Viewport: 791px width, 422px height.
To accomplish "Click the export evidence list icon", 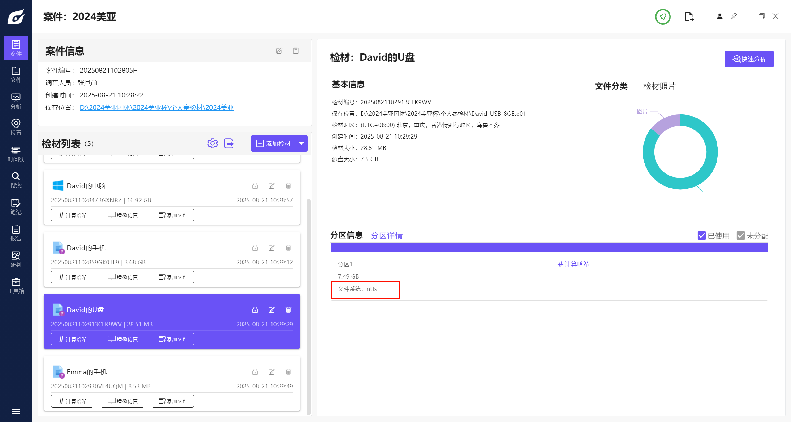I will click(x=229, y=143).
